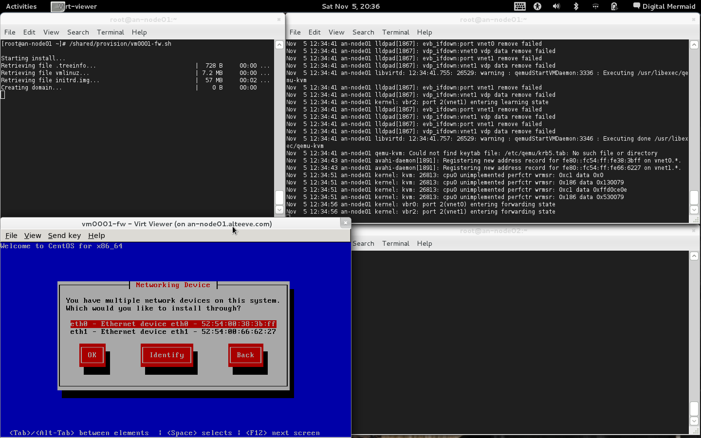
Task: Click 'Could not find keytab file' log line
Action: tap(472, 153)
